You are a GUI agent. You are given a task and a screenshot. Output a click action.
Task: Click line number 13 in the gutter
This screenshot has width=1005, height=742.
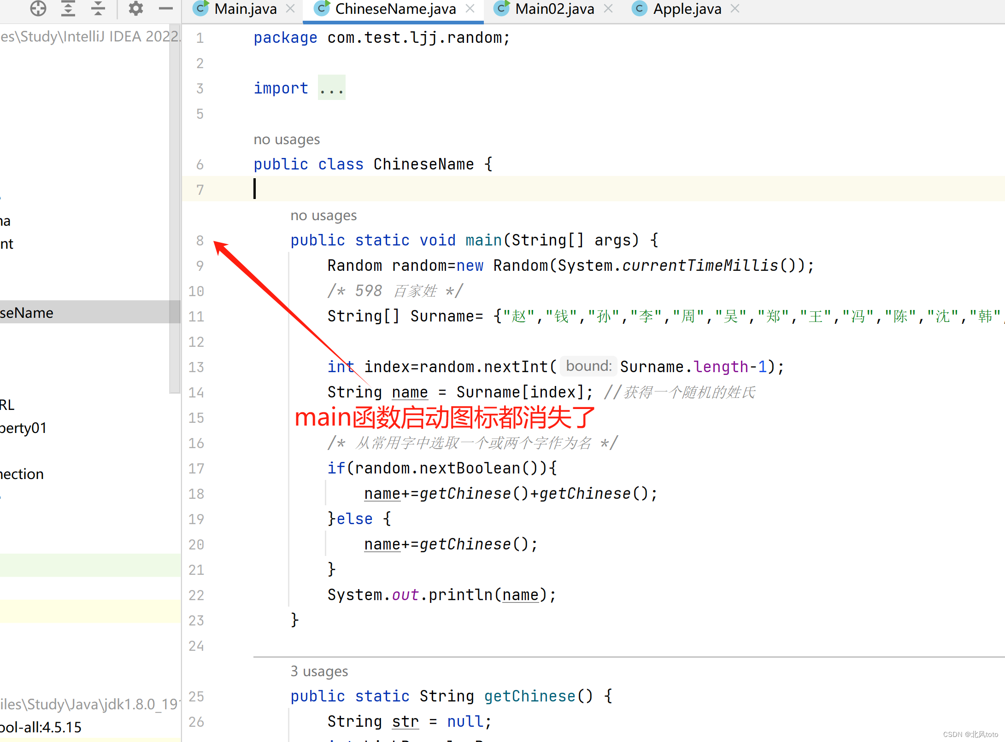[196, 367]
